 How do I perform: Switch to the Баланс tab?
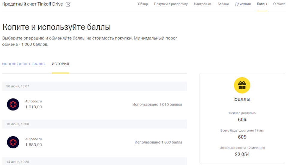(x=223, y=4)
